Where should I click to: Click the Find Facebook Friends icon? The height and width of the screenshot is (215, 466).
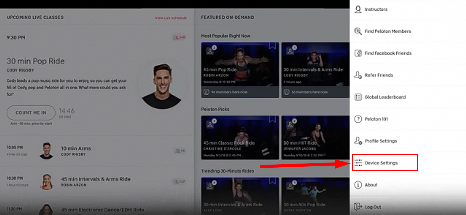coord(358,53)
